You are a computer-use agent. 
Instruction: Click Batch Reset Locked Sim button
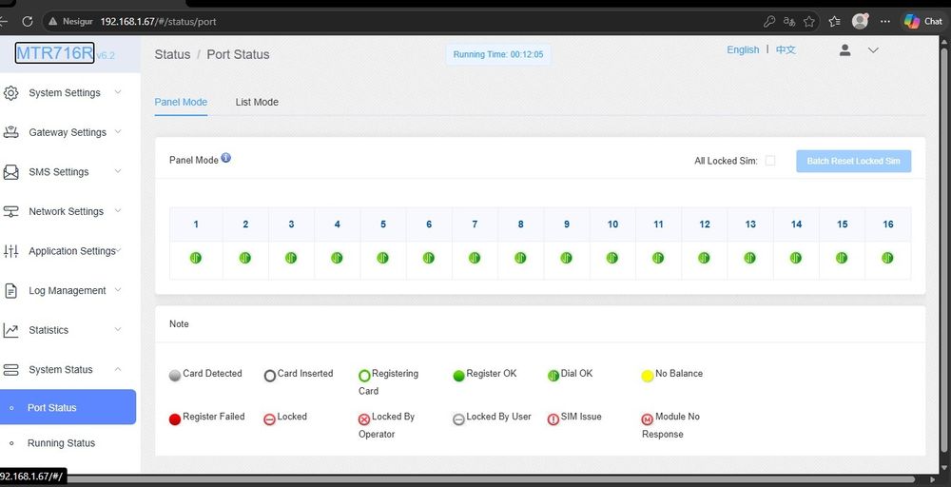(x=853, y=161)
